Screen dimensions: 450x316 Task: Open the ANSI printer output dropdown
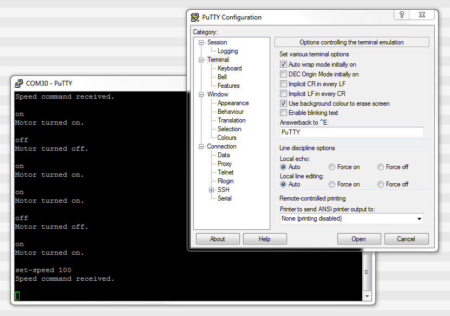[419, 219]
